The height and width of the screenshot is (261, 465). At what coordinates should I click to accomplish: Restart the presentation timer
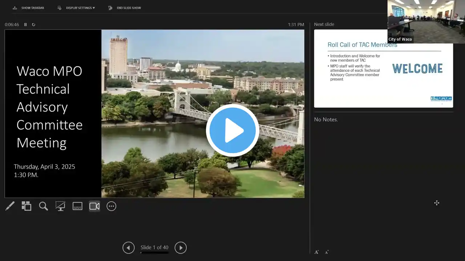point(34,25)
